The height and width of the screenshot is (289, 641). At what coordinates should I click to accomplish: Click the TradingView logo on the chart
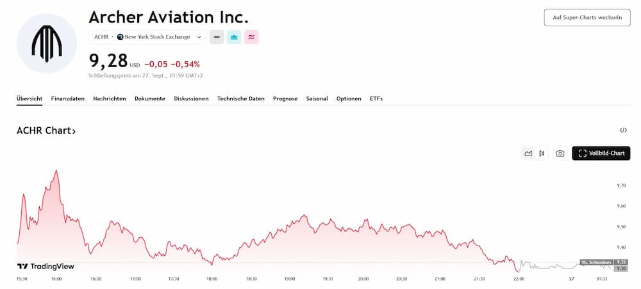46,266
